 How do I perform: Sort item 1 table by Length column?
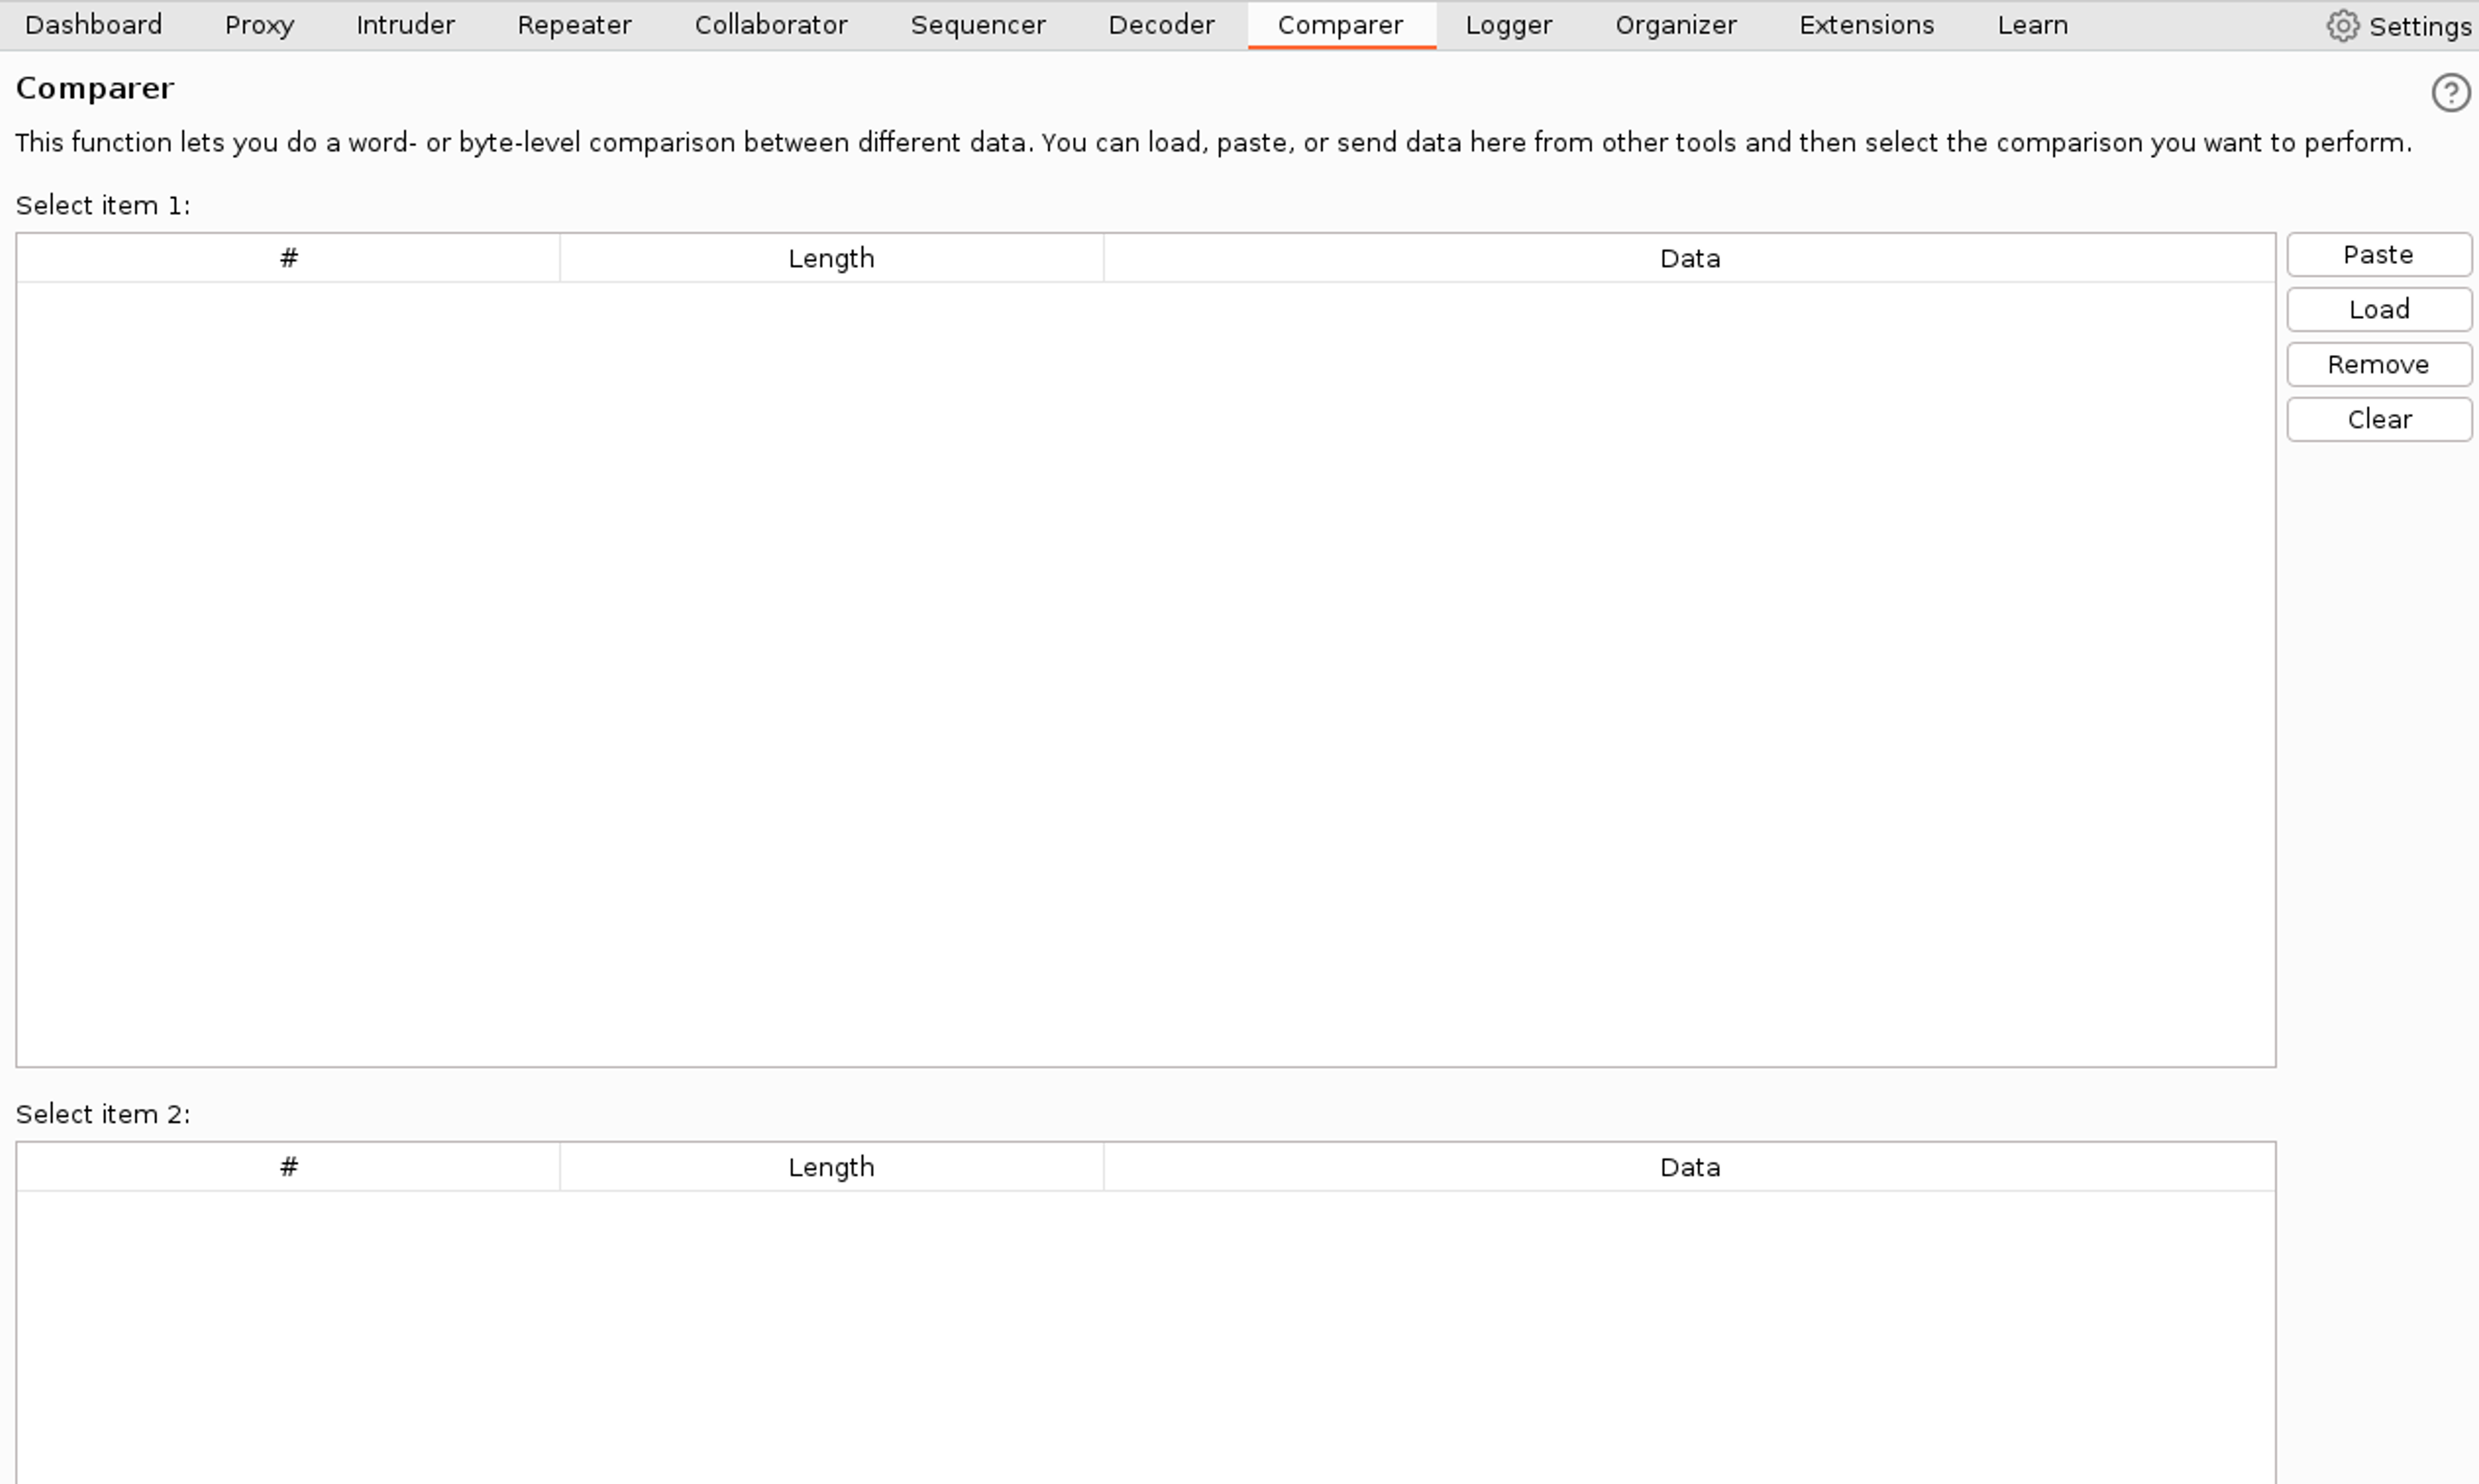pos(831,259)
